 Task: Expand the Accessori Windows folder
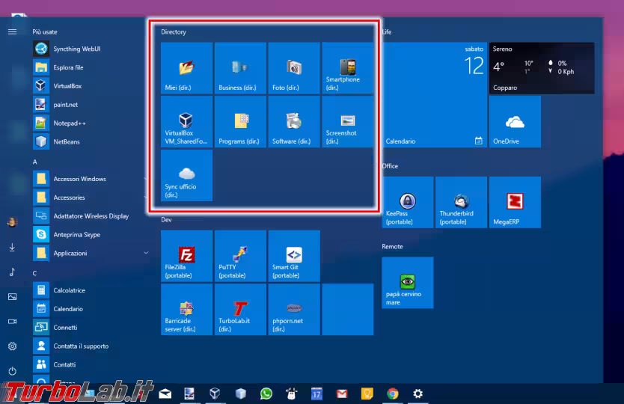coord(90,179)
